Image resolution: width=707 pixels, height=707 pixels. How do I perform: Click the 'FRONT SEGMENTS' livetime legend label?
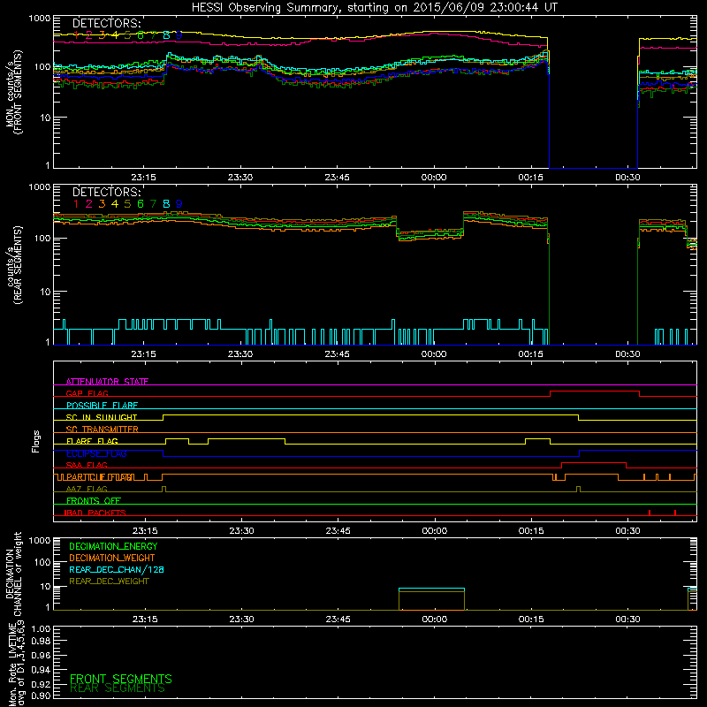(x=121, y=679)
